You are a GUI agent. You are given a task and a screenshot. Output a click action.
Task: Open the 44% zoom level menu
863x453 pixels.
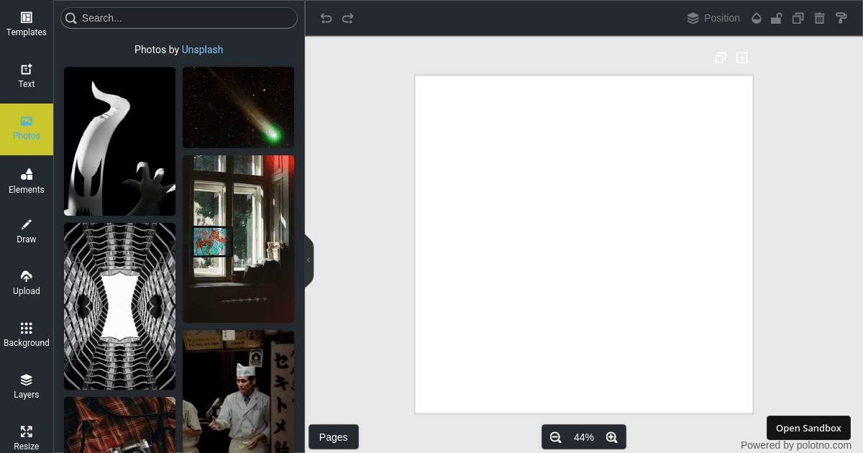(x=584, y=437)
